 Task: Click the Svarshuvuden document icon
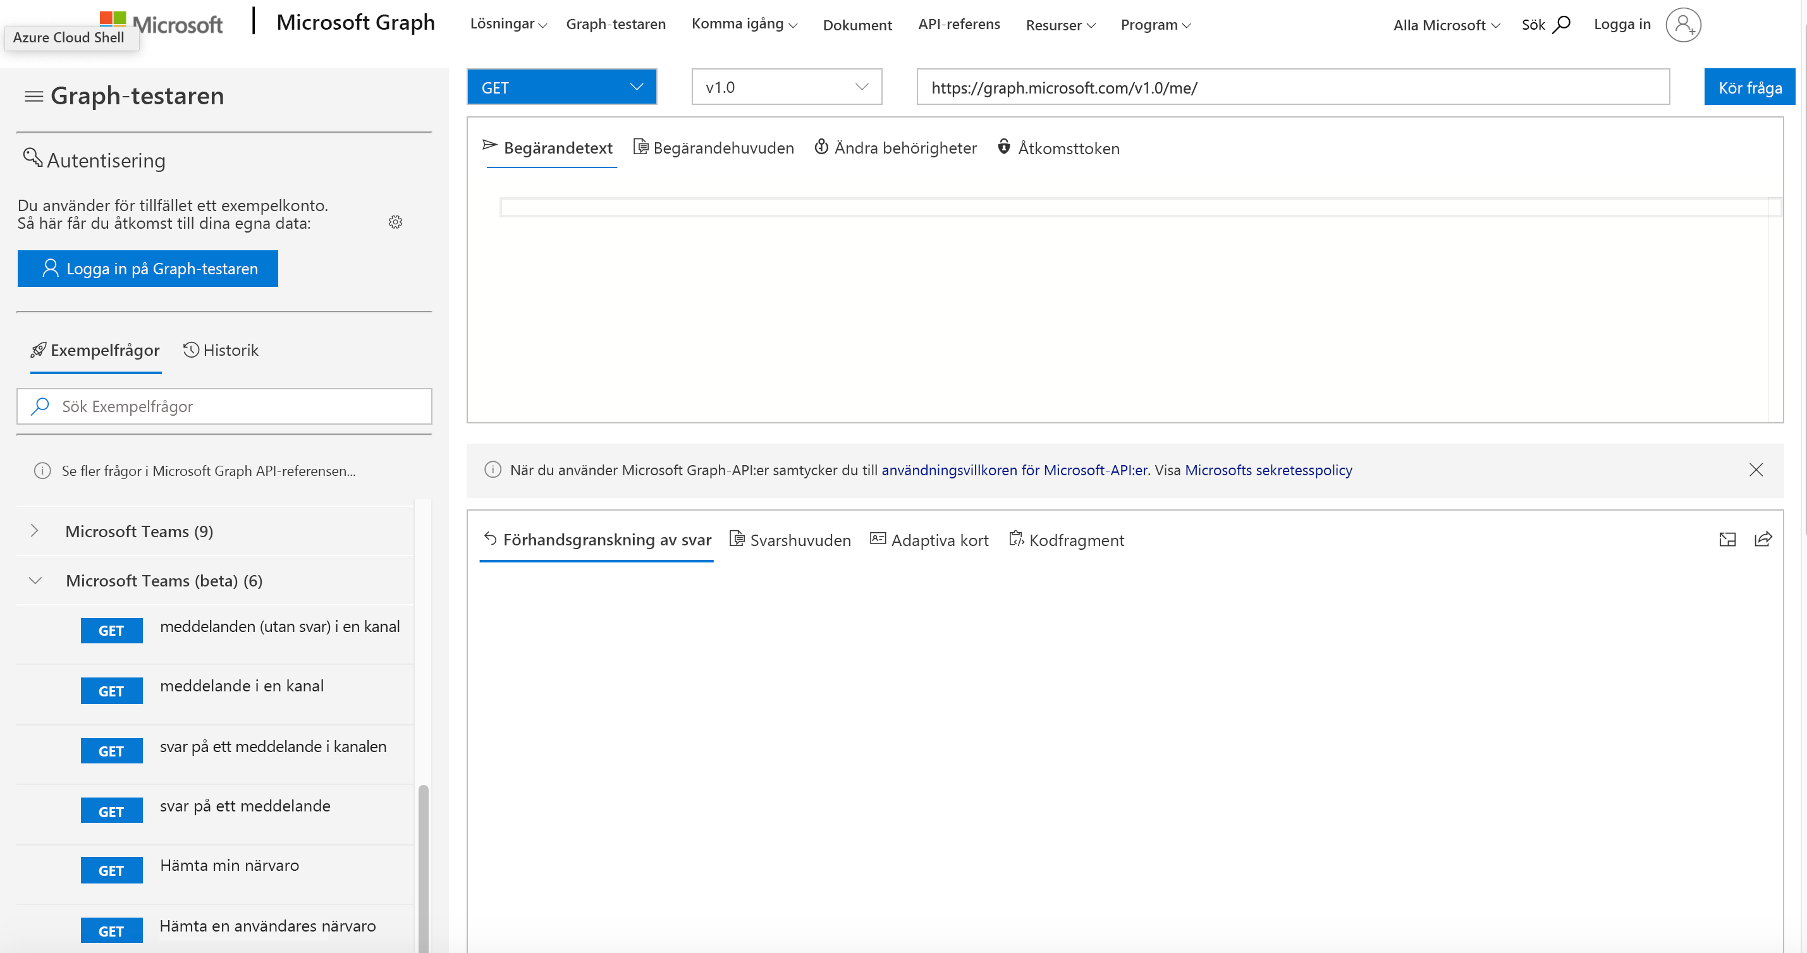(x=737, y=538)
